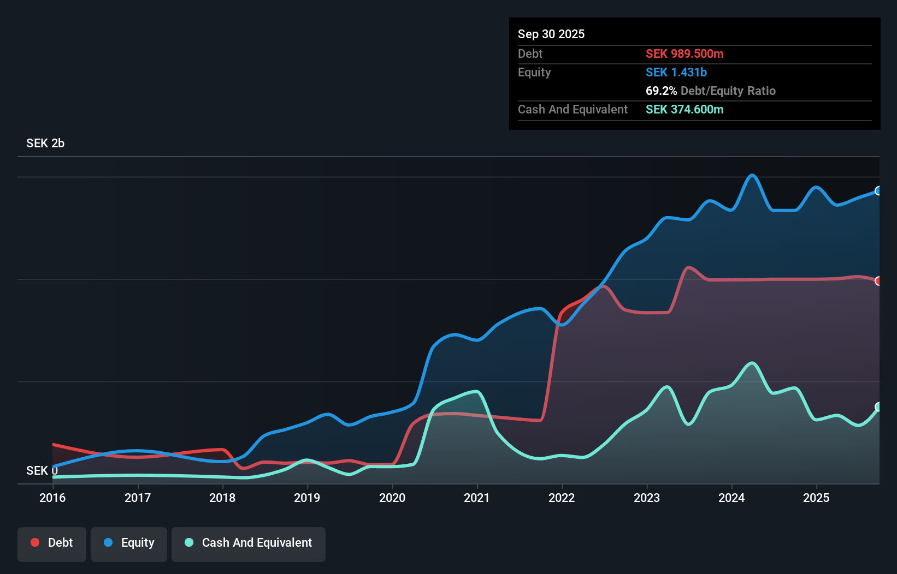The width and height of the screenshot is (897, 574).
Task: Select the 2021 year label on the axis
Action: pyautogui.click(x=477, y=498)
